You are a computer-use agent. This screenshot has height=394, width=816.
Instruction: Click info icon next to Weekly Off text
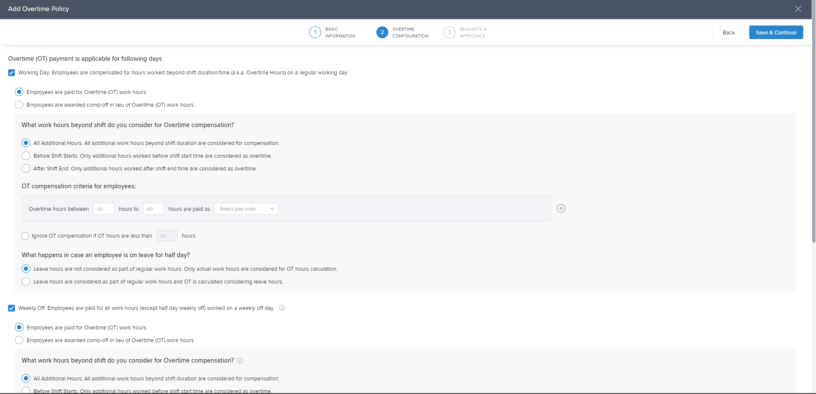pyautogui.click(x=282, y=308)
